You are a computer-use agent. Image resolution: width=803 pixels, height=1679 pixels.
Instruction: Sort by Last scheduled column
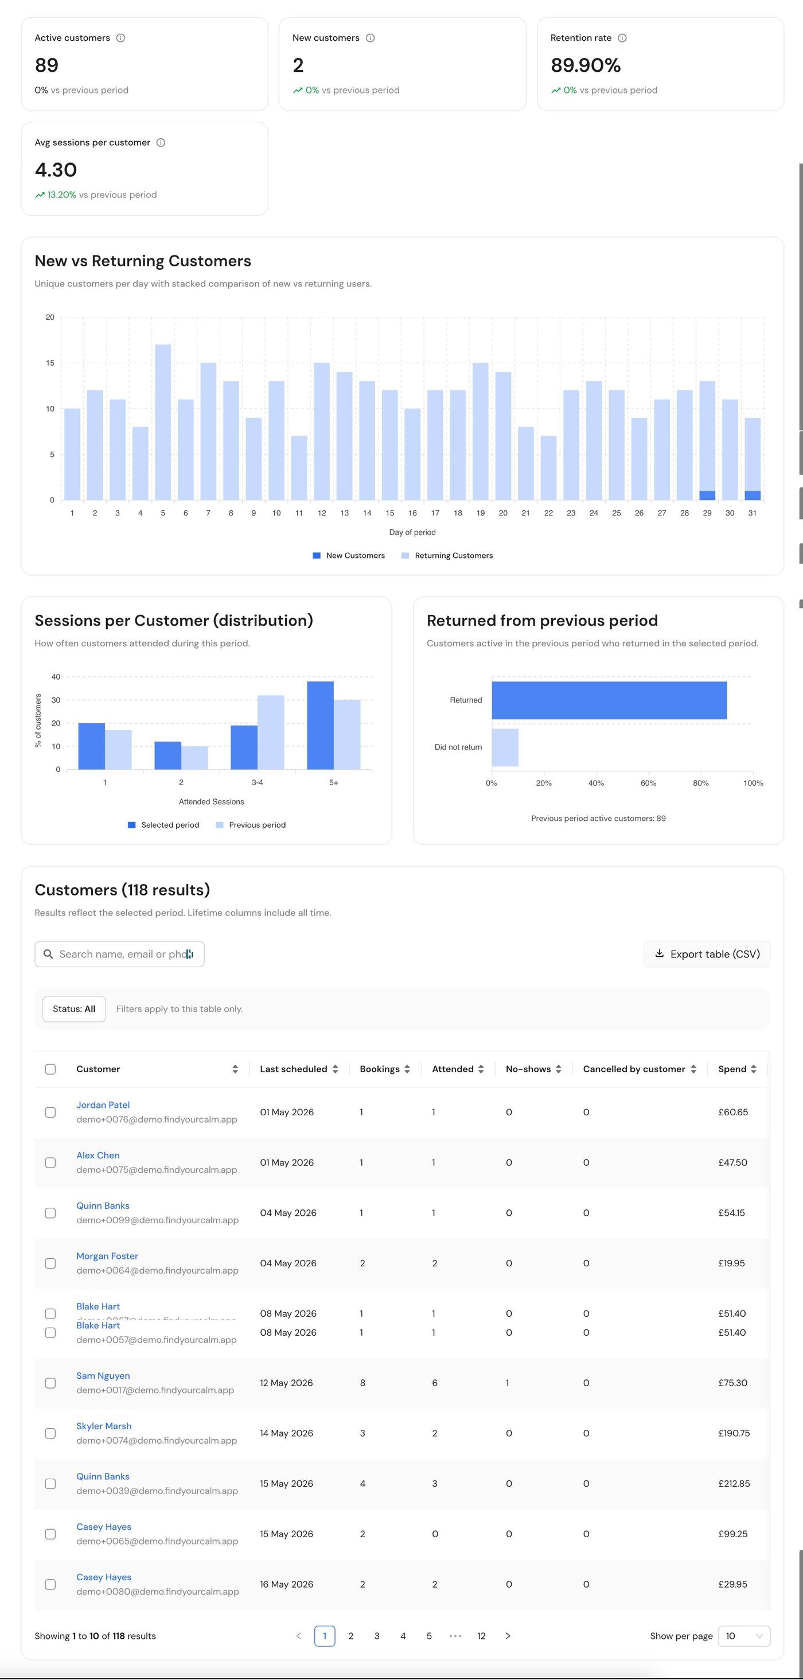coord(335,1069)
